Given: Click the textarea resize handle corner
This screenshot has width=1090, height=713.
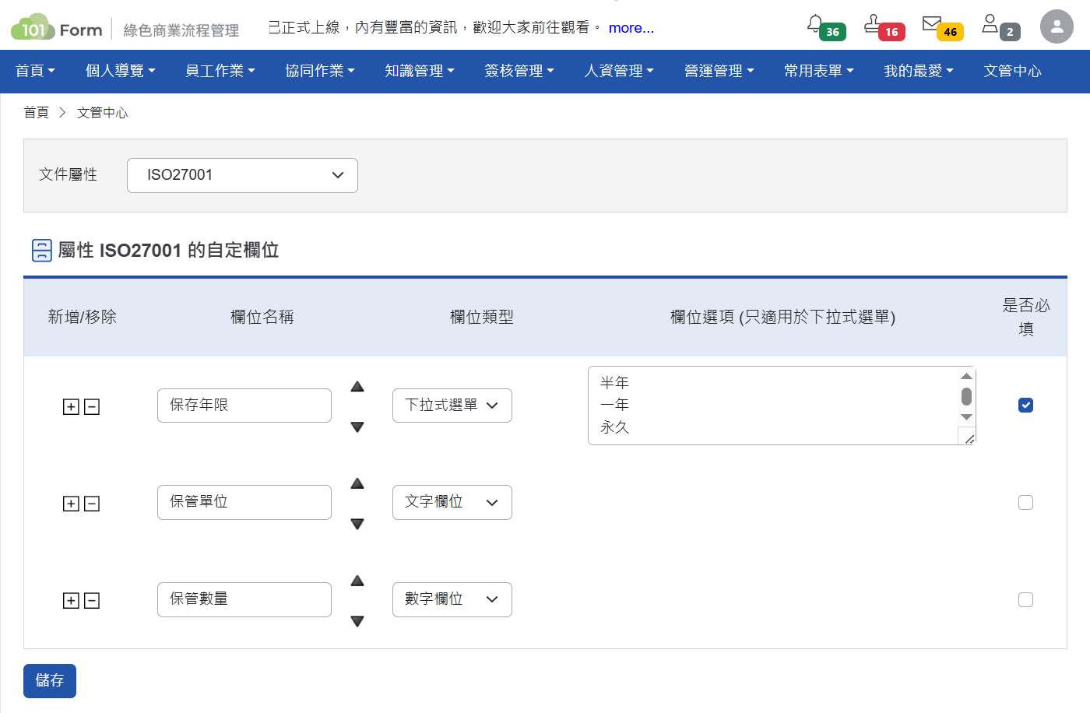Looking at the screenshot, I should tap(969, 439).
